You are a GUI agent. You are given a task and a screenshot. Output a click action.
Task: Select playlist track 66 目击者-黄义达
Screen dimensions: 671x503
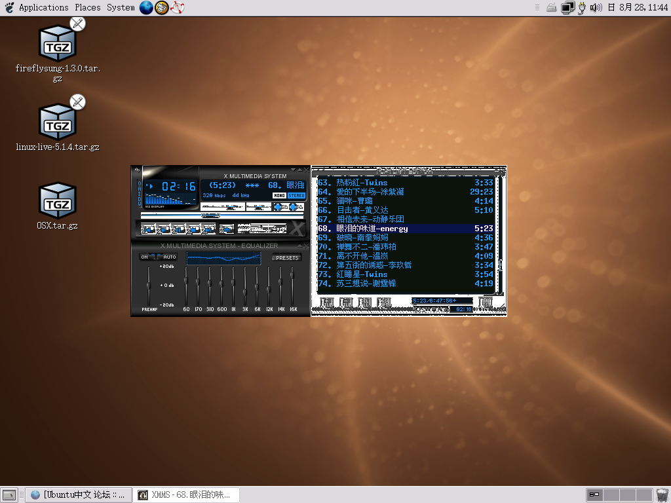tap(406, 210)
